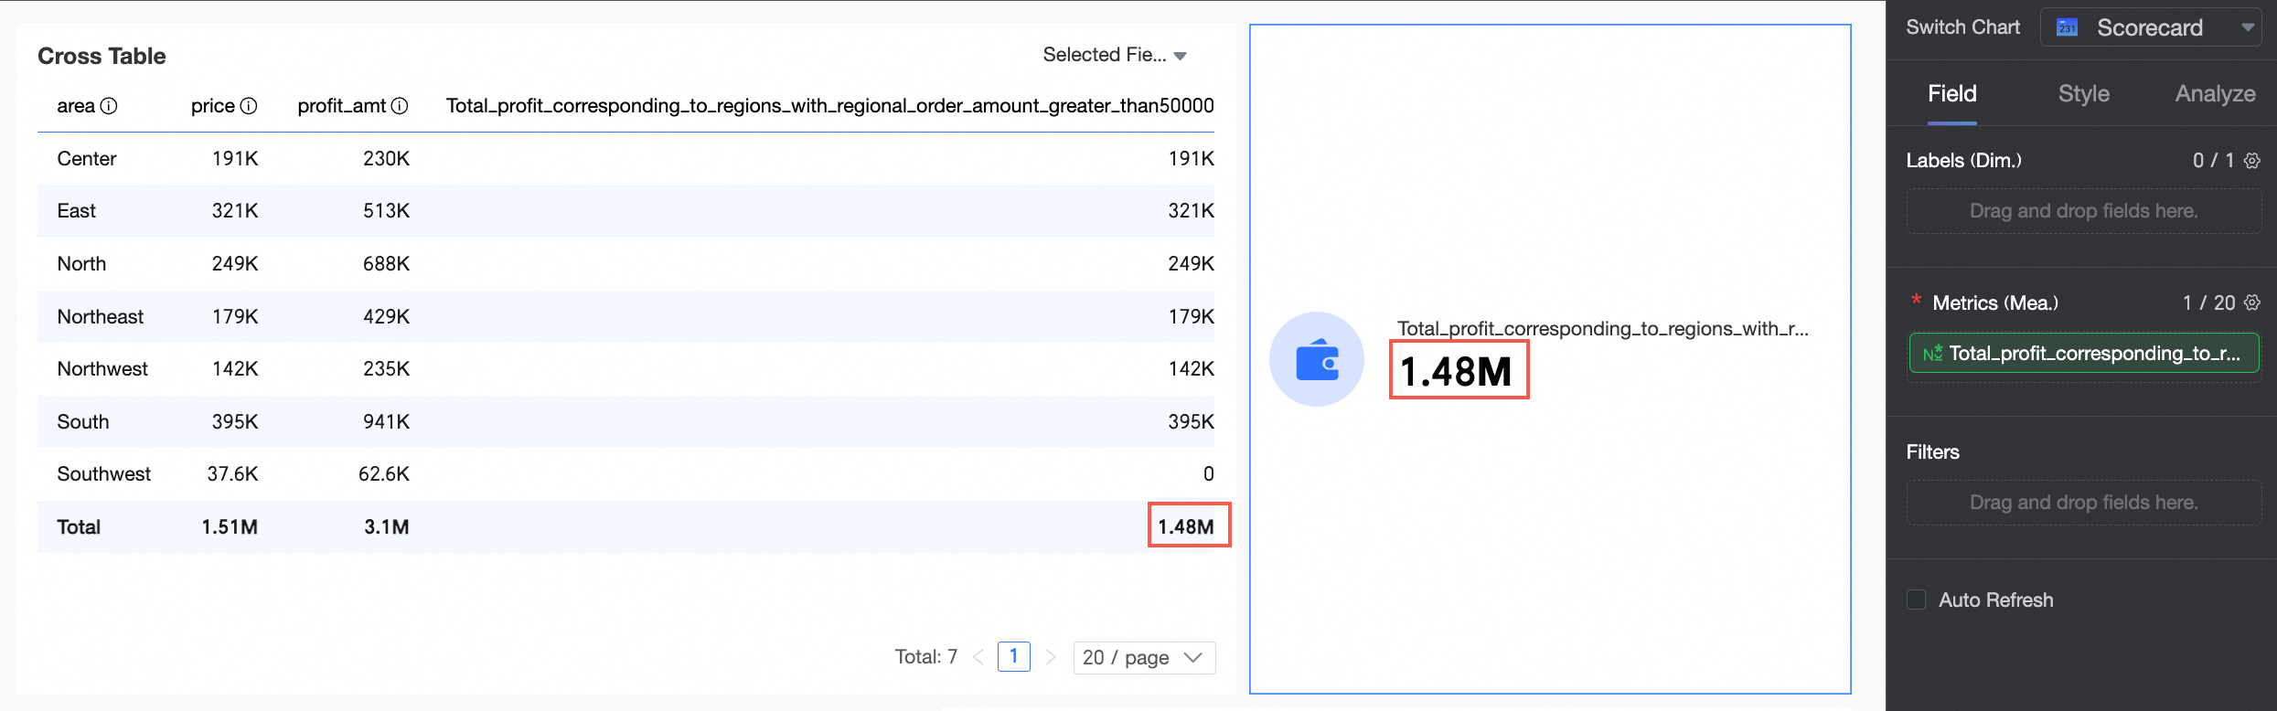Click the Filters drag and drop area
The image size is (2277, 711).
click(2084, 503)
